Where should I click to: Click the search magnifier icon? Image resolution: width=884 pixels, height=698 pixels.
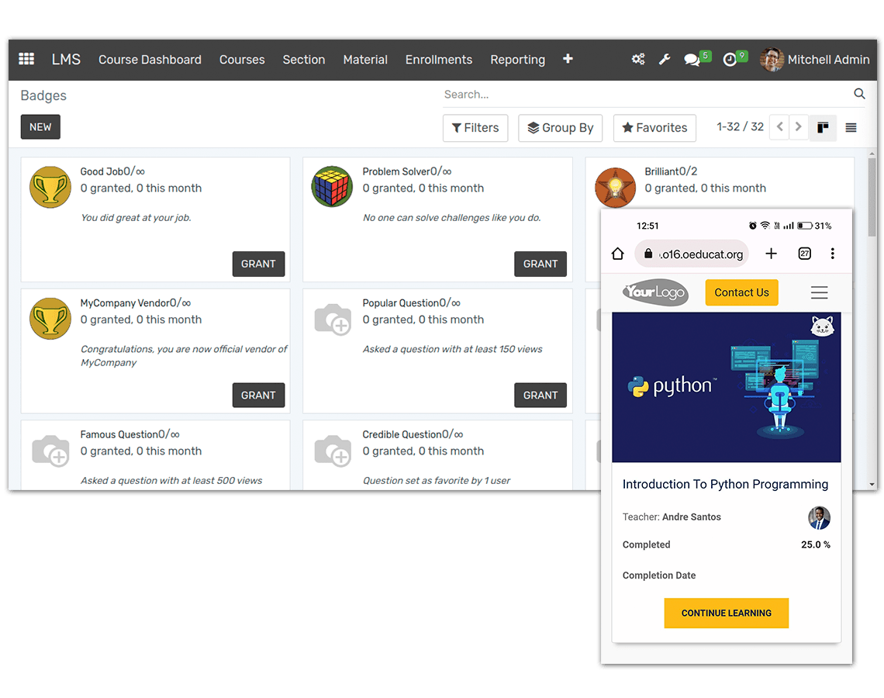(859, 94)
